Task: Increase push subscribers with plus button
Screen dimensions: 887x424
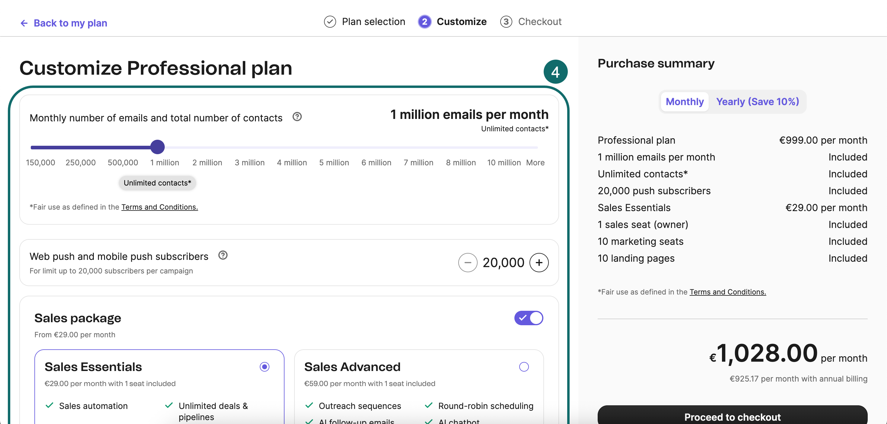Action: click(539, 263)
